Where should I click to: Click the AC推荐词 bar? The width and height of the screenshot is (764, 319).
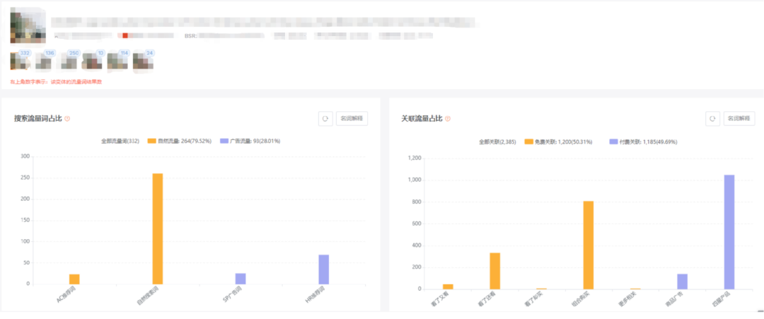click(74, 279)
